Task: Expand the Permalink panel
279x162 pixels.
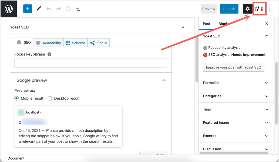Action: pos(237,83)
